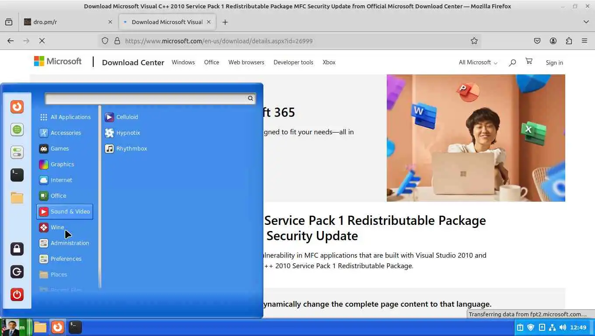595x336 pixels.
Task: Stop page loading with the X button
Action: pos(42,41)
